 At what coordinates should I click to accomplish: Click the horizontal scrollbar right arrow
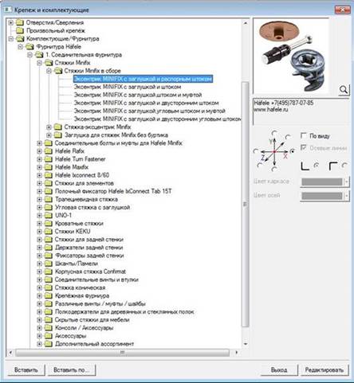coord(236,353)
